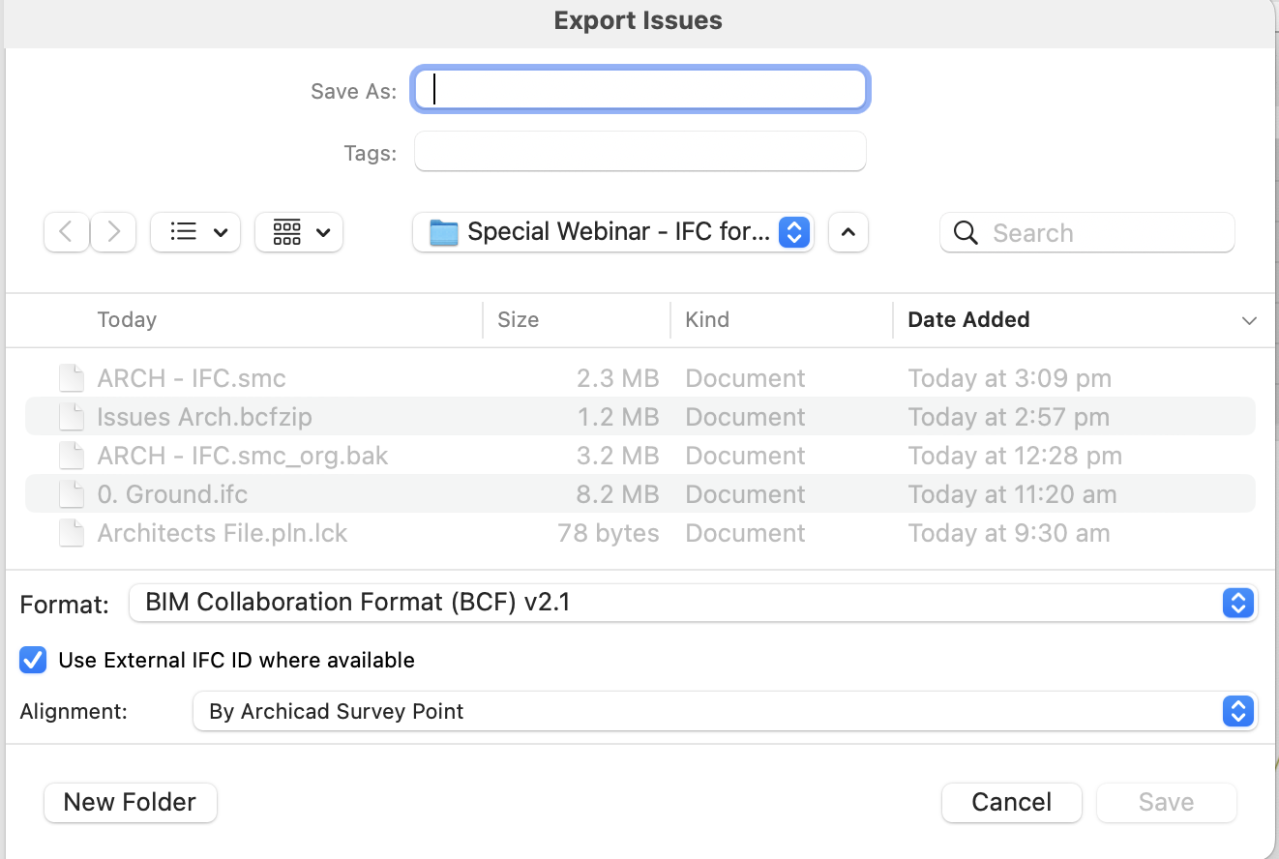Click the document icon beside 0. Ground.ifc
This screenshot has height=859, width=1279.
(72, 493)
